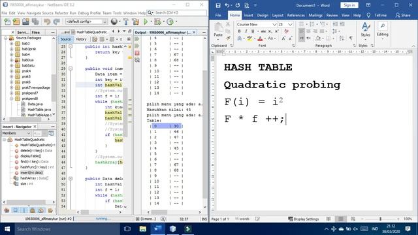
Task: Click the Undo icon in Word title bar
Action: 227,5
